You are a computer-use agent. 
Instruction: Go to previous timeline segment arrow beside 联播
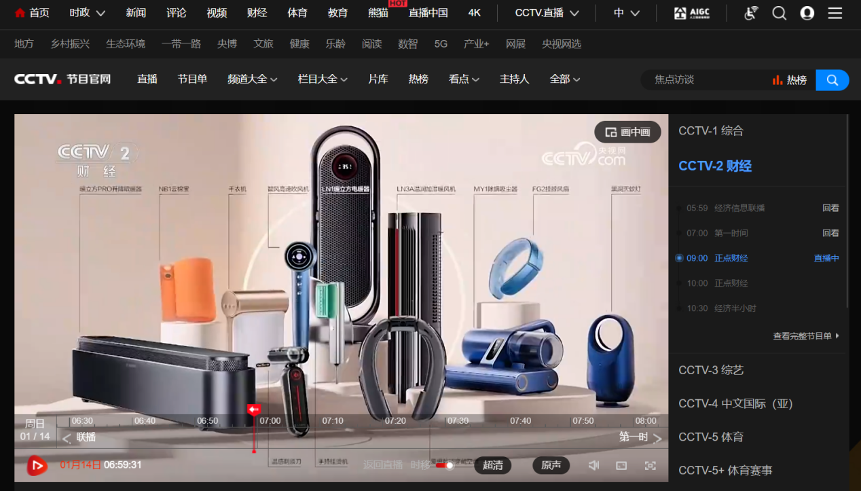click(x=66, y=439)
